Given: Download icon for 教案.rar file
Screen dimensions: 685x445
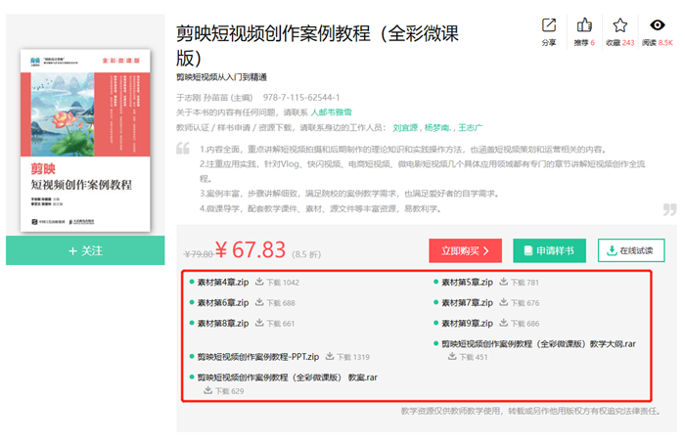Looking at the screenshot, I should 207,390.
